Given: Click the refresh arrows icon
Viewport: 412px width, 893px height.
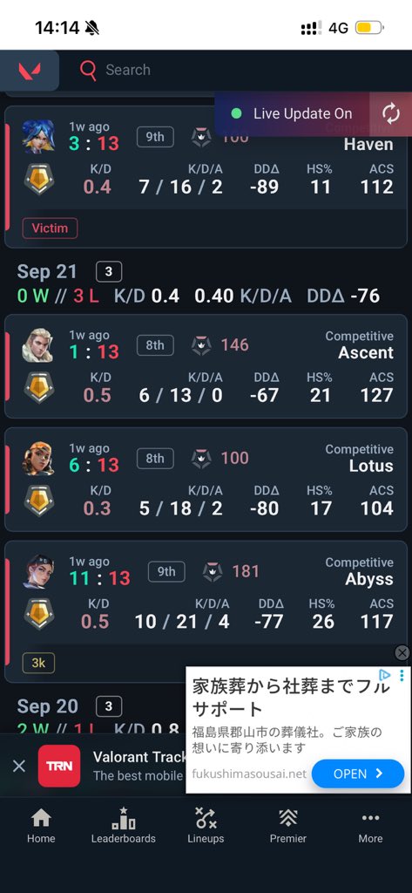Looking at the screenshot, I should pos(391,114).
